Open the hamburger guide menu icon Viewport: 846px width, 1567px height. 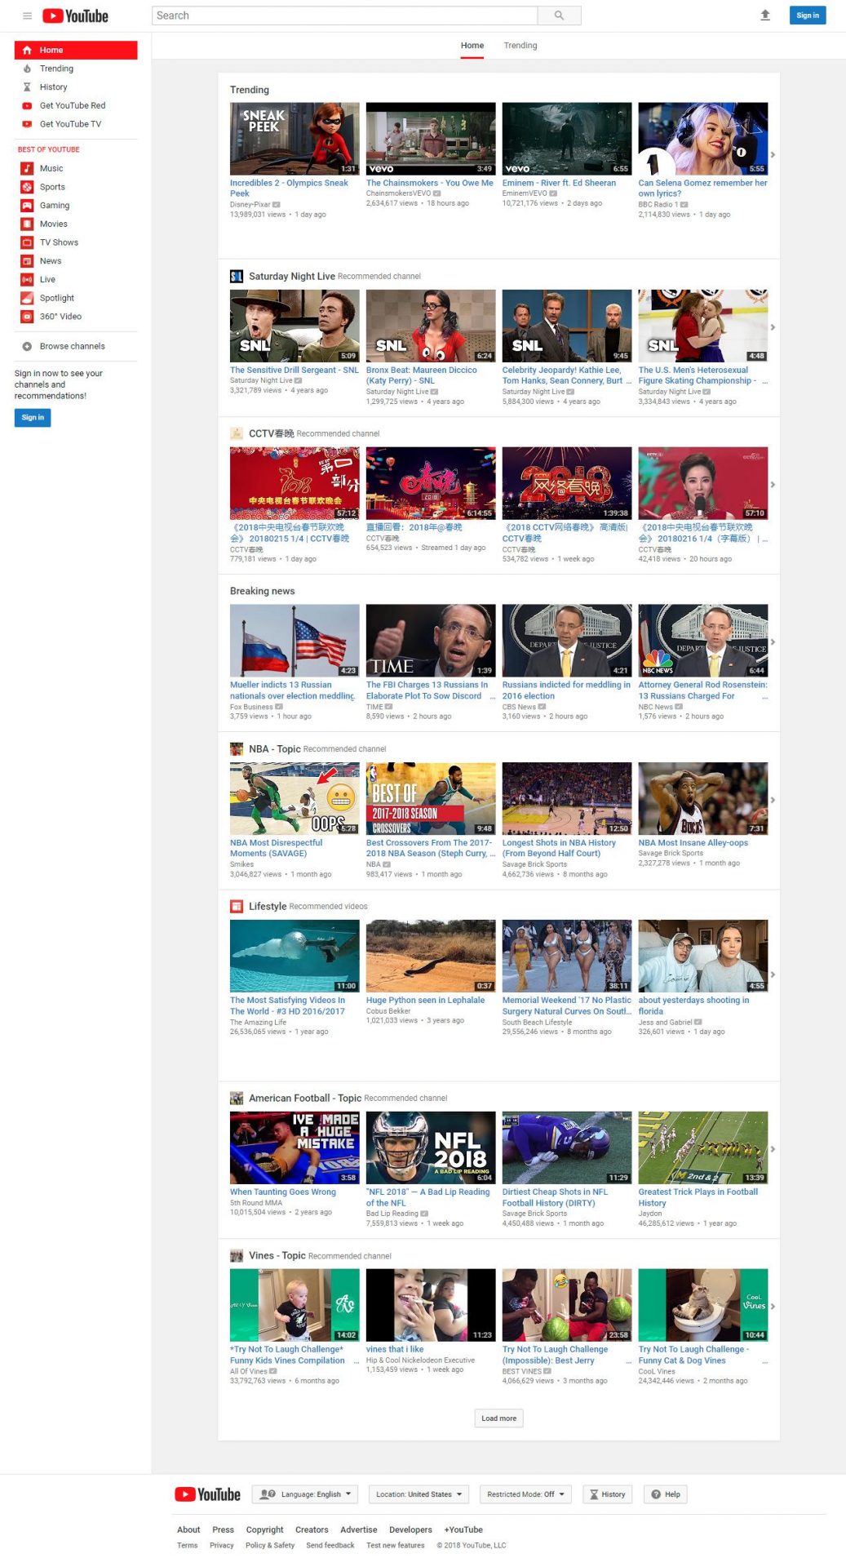pyautogui.click(x=27, y=16)
